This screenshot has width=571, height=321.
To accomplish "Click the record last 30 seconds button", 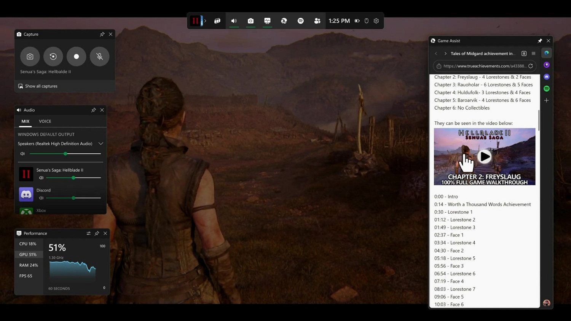I will (x=53, y=57).
